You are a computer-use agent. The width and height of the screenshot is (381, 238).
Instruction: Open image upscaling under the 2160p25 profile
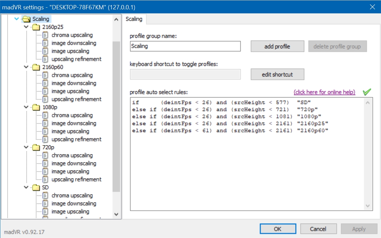point(70,51)
